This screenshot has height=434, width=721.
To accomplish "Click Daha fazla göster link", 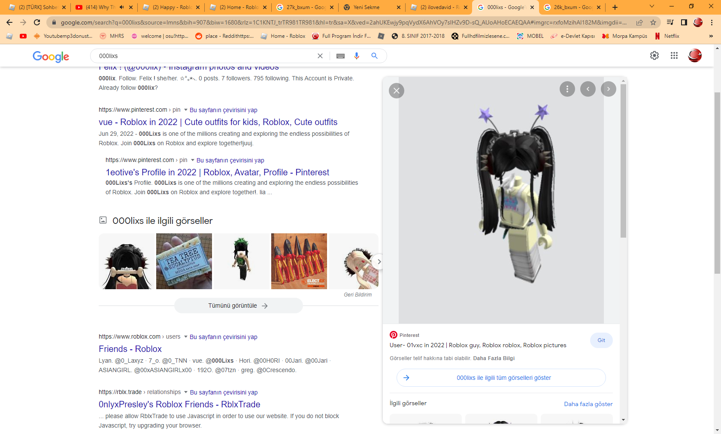I will pos(588,404).
